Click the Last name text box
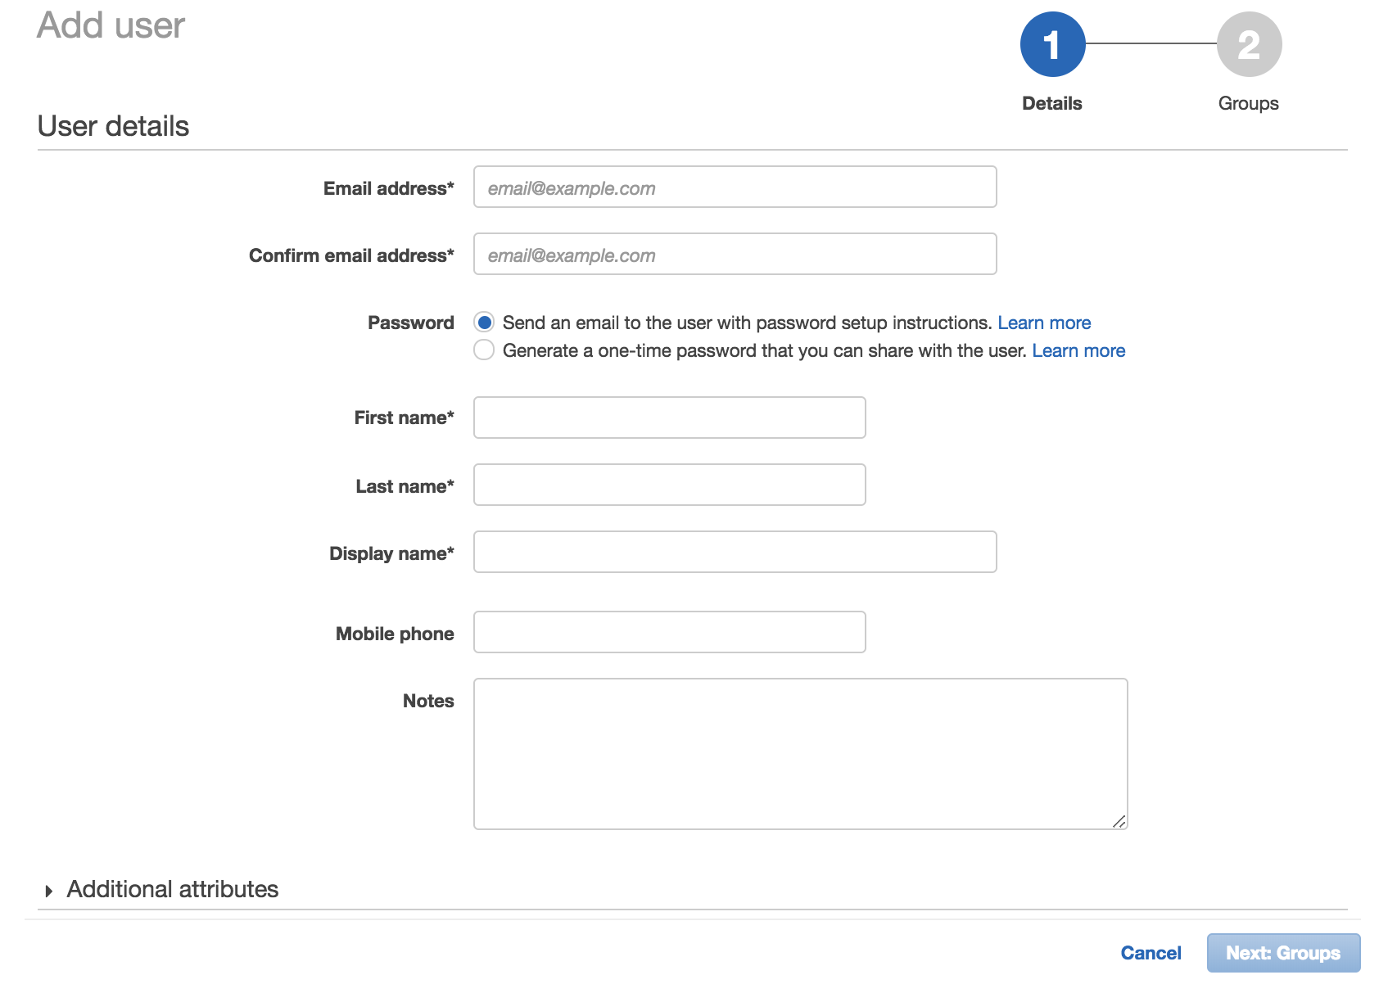The width and height of the screenshot is (1397, 984). 669,485
